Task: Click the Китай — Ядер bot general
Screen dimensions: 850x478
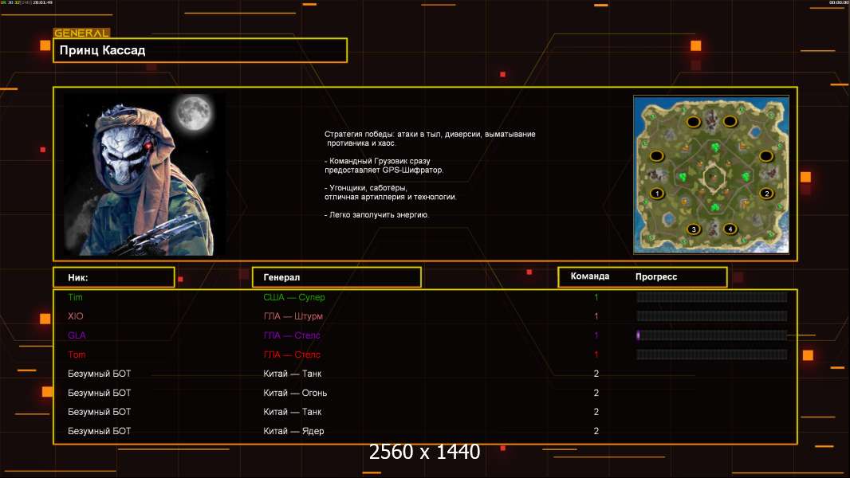Action: click(293, 431)
